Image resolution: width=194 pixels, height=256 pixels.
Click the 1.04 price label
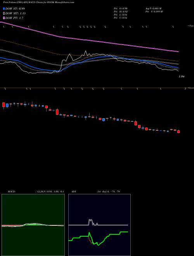click(182, 76)
